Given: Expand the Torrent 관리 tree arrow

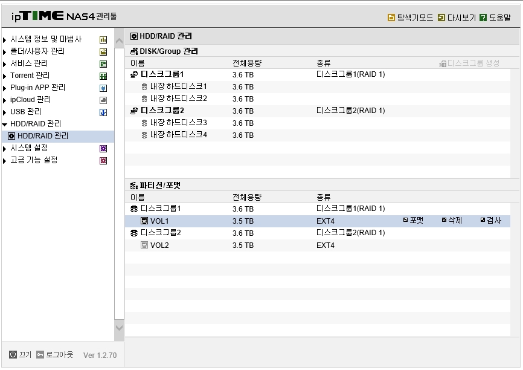Looking at the screenshot, I should tap(4, 76).
